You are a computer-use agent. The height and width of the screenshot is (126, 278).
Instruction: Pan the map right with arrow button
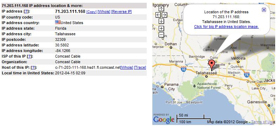[x=164, y=15]
